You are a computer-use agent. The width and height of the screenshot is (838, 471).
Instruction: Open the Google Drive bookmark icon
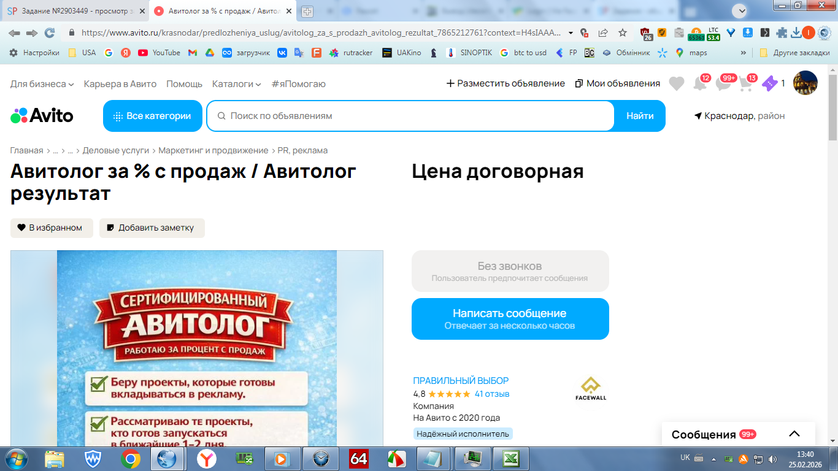[209, 53]
